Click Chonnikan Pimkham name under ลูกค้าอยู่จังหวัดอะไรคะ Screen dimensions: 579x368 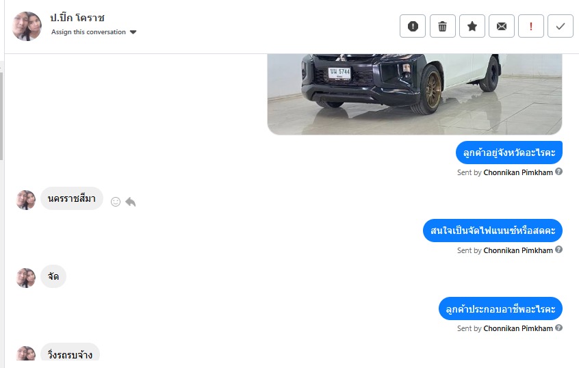518,172
